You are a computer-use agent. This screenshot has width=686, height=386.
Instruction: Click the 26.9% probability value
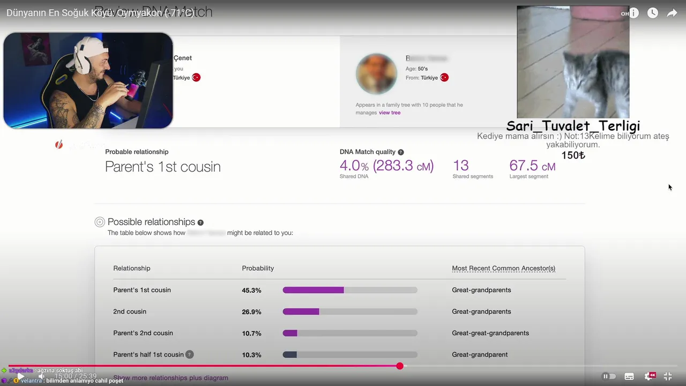click(251, 311)
